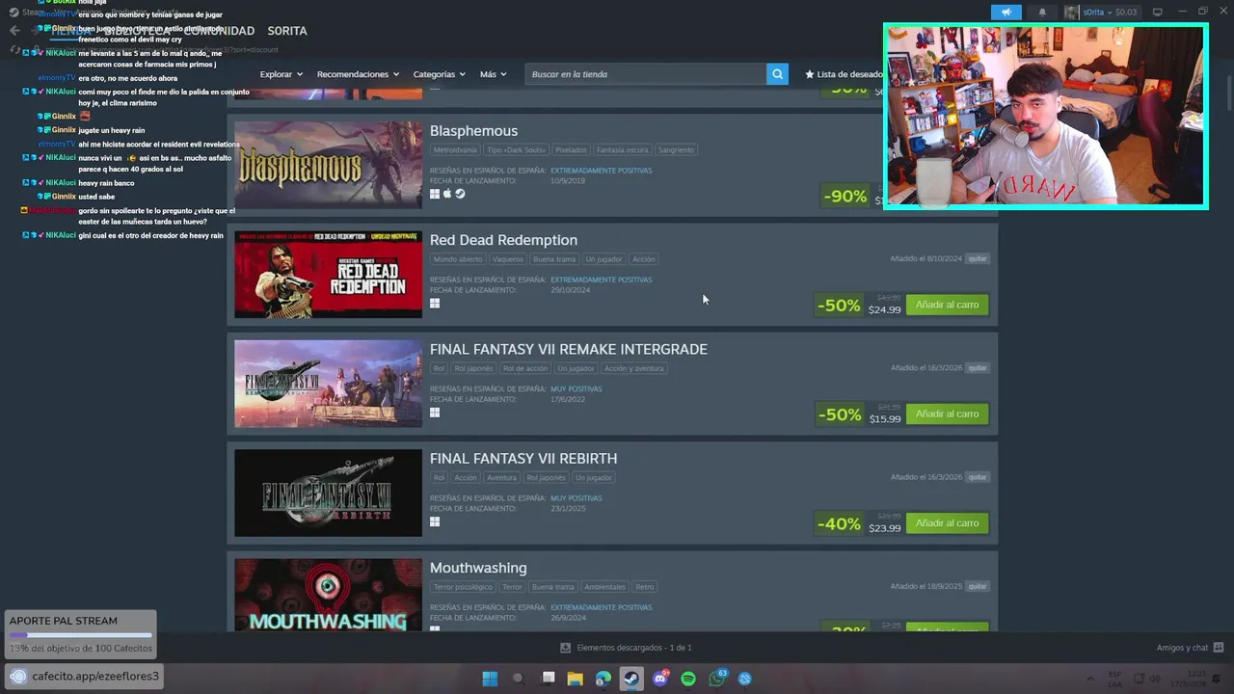Click the Red Dead Redemption -50% discount badge
Viewport: 1234px width, 694px height.
[x=839, y=305]
